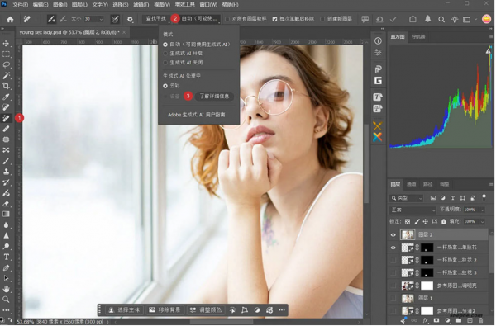This screenshot has width=496, height=326.
Task: Click the 了解详细信息 button
Action: (214, 97)
